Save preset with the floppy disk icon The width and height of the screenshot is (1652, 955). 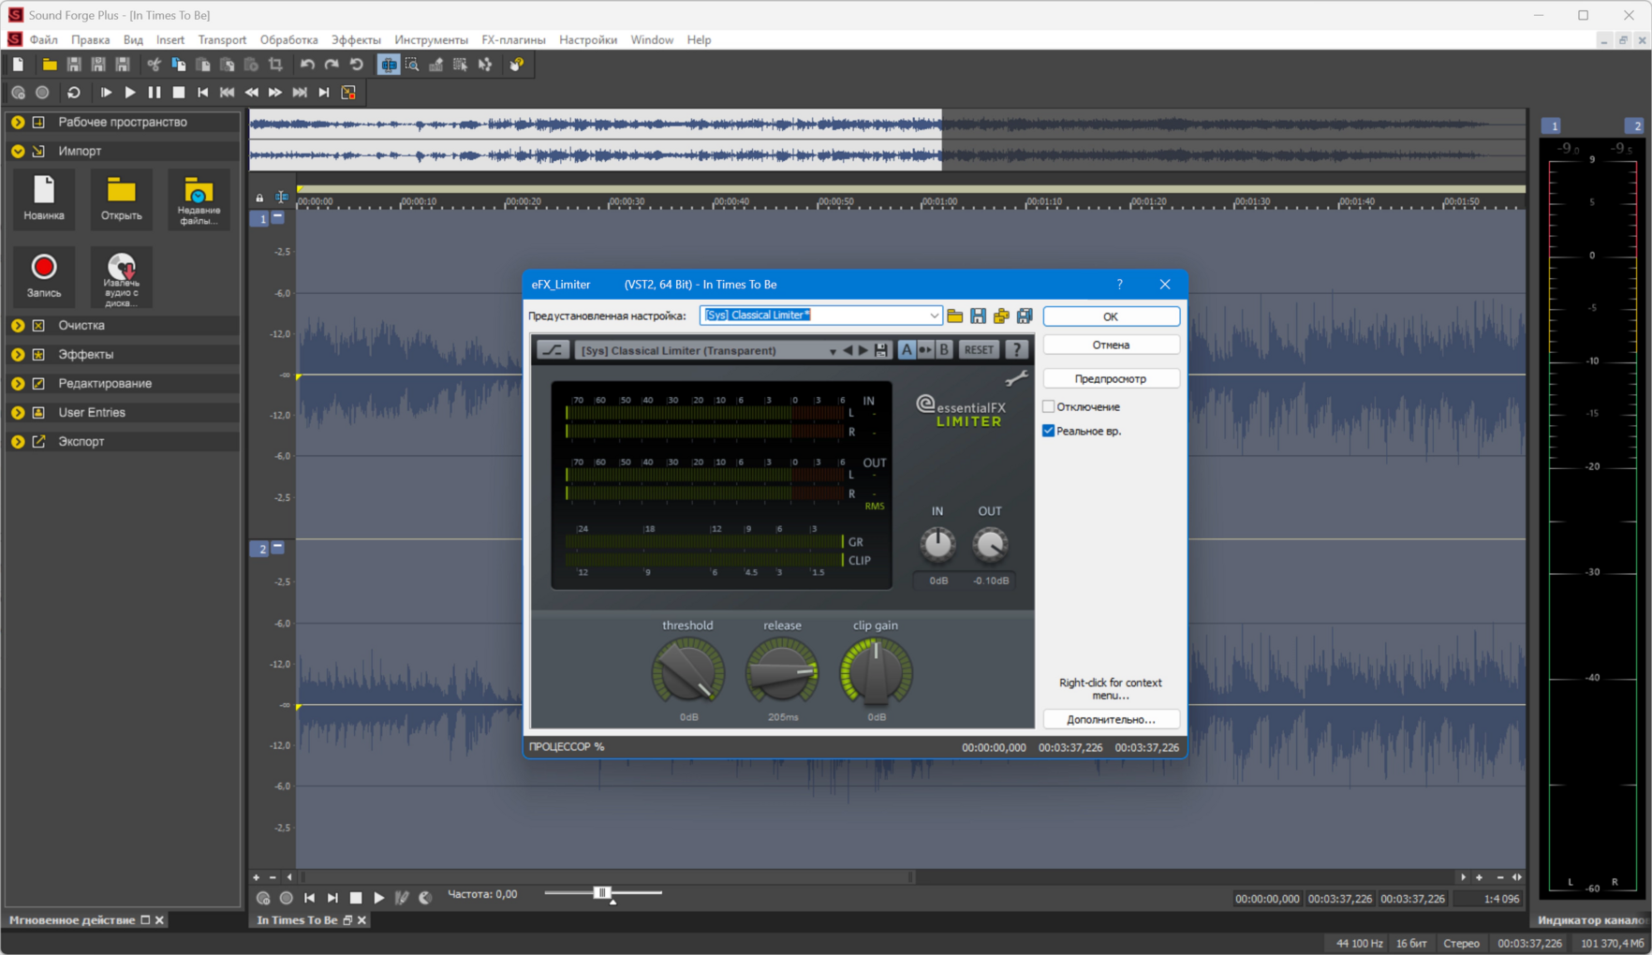pos(979,316)
